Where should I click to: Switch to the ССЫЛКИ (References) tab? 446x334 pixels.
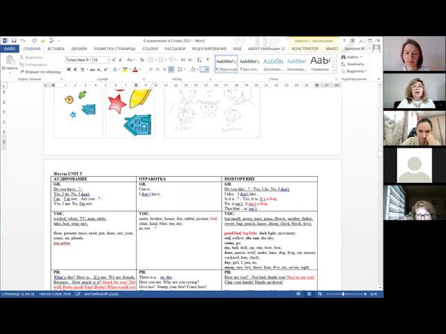tap(150, 49)
